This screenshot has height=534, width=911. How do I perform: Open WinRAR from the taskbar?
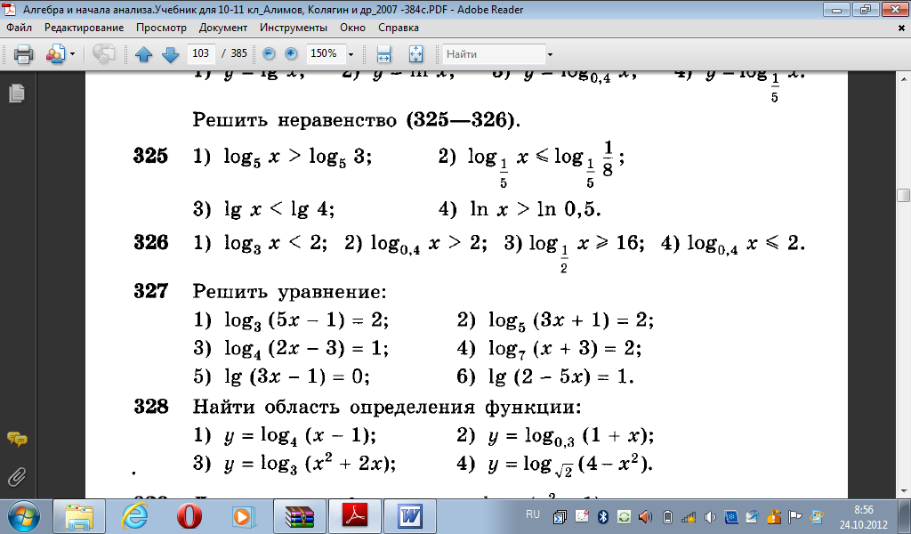tap(299, 516)
